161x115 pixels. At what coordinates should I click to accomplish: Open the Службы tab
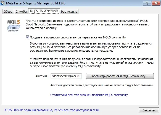click(21, 12)
